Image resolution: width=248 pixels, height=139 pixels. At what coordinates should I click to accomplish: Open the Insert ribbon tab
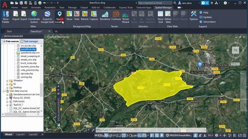(24, 7)
